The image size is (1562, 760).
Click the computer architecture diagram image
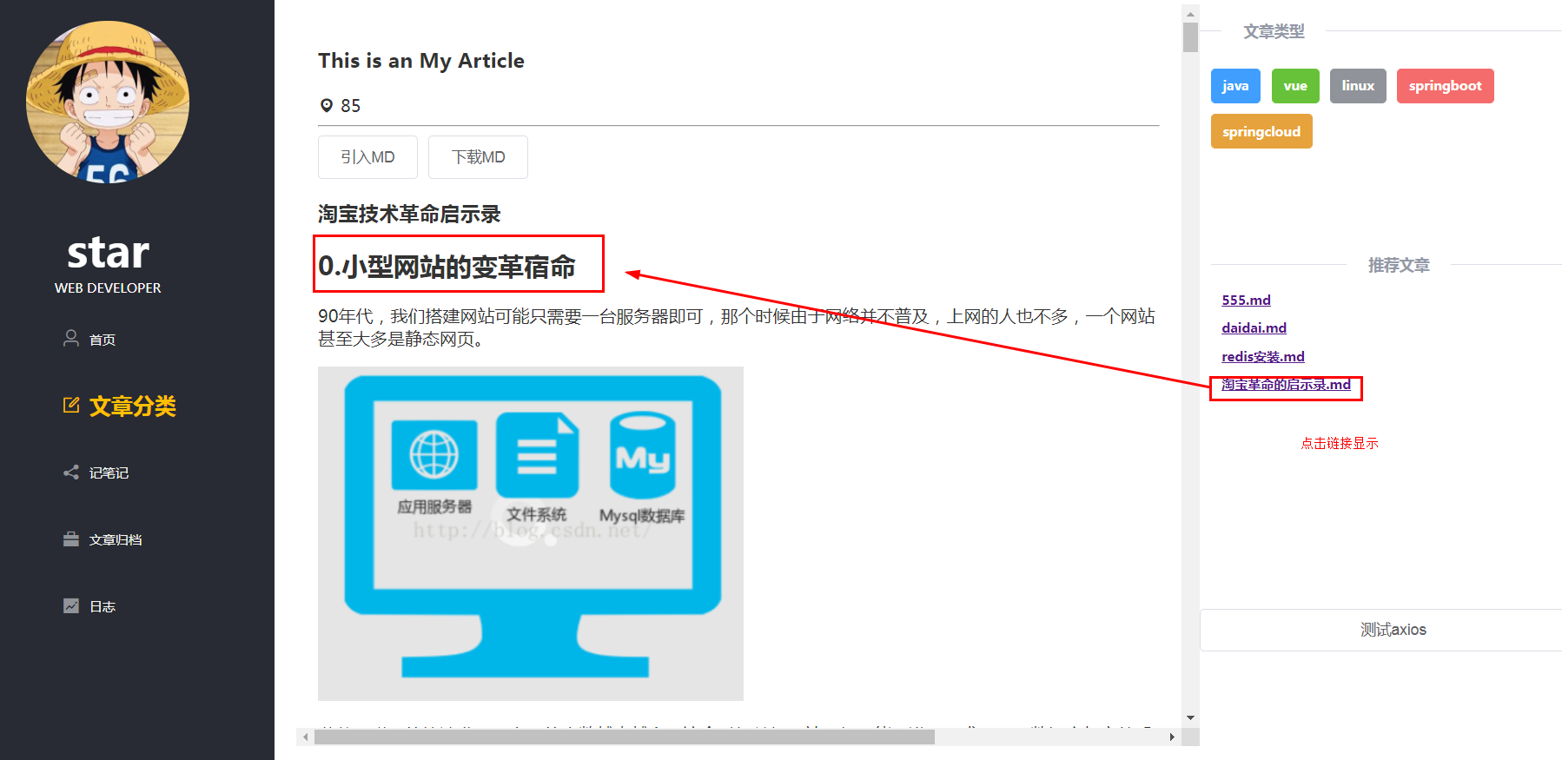[531, 533]
